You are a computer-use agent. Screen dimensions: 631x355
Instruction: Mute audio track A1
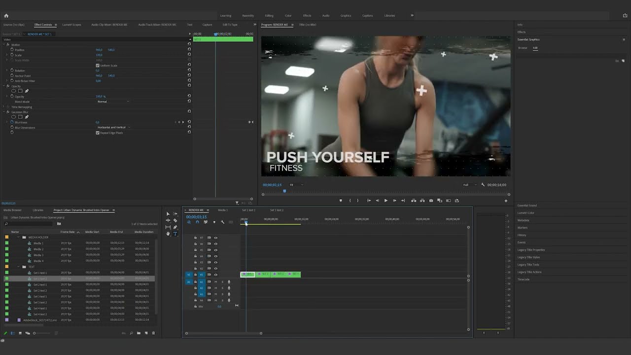point(215,282)
